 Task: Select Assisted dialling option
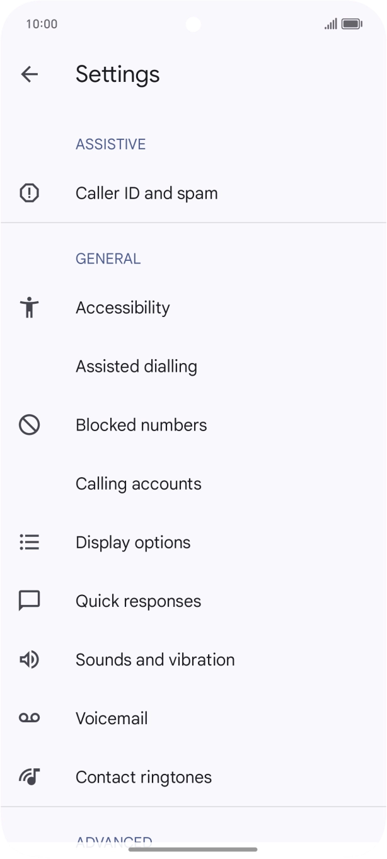[136, 366]
